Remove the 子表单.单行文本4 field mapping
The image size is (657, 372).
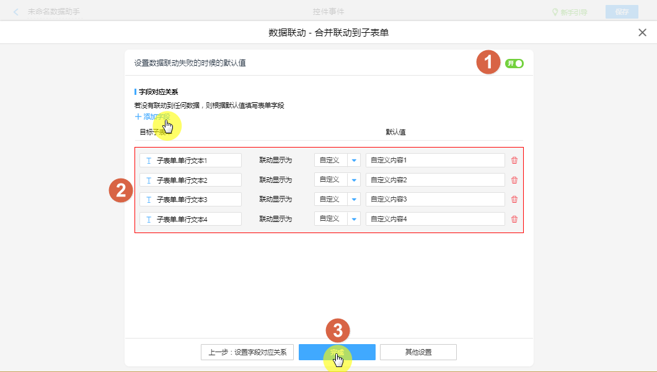click(x=514, y=219)
